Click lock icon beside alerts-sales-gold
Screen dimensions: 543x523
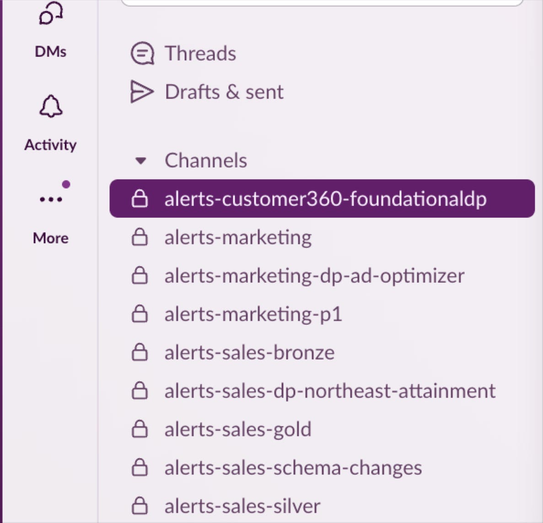click(140, 429)
